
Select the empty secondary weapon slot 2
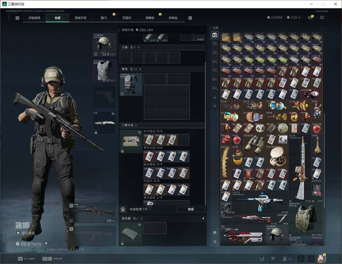point(92,236)
